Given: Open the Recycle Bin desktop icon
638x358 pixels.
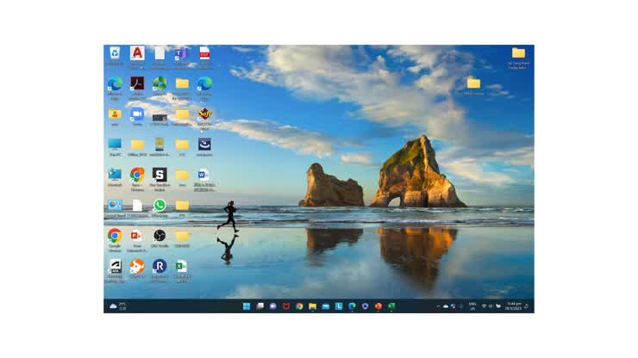Looking at the screenshot, I should click(x=115, y=53).
